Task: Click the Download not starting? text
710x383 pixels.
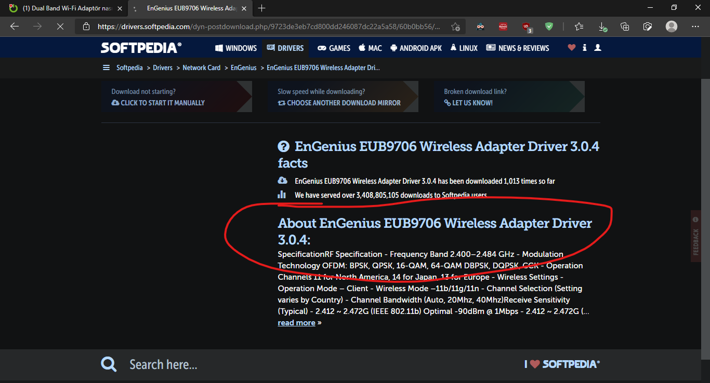Action: point(143,91)
